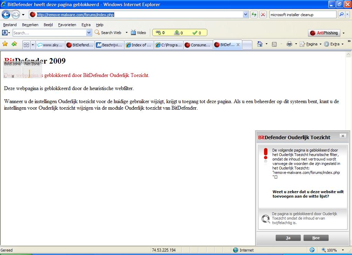Open the Bestand menu
Screen dimensions: 352x255
10,25
